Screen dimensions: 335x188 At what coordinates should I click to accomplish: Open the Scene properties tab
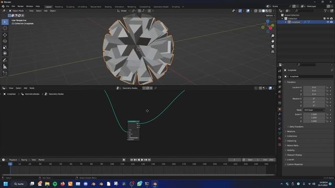click(280, 92)
